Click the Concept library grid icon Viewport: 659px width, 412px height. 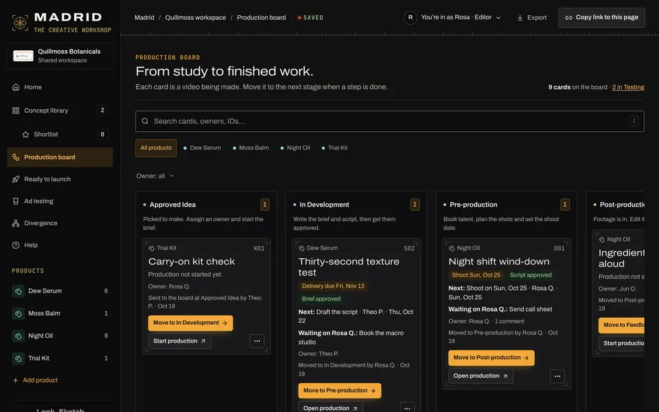[x=16, y=111]
